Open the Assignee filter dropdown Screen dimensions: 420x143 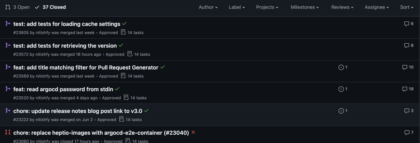[377, 7]
